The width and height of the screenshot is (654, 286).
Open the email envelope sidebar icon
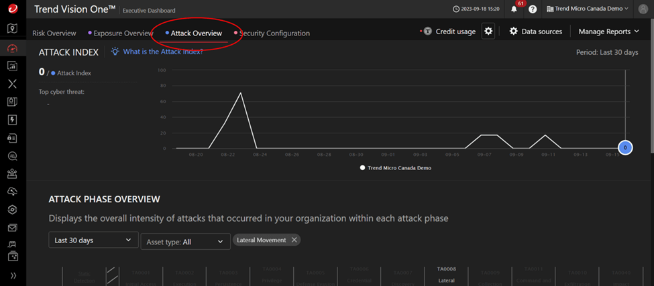13,228
